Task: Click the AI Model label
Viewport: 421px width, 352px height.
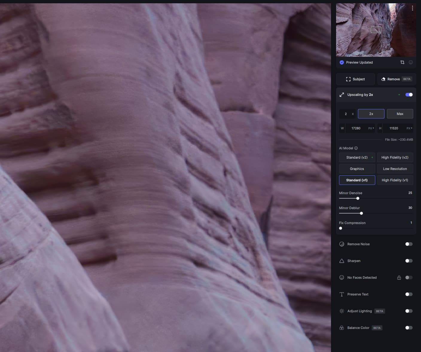Action: pyautogui.click(x=346, y=148)
